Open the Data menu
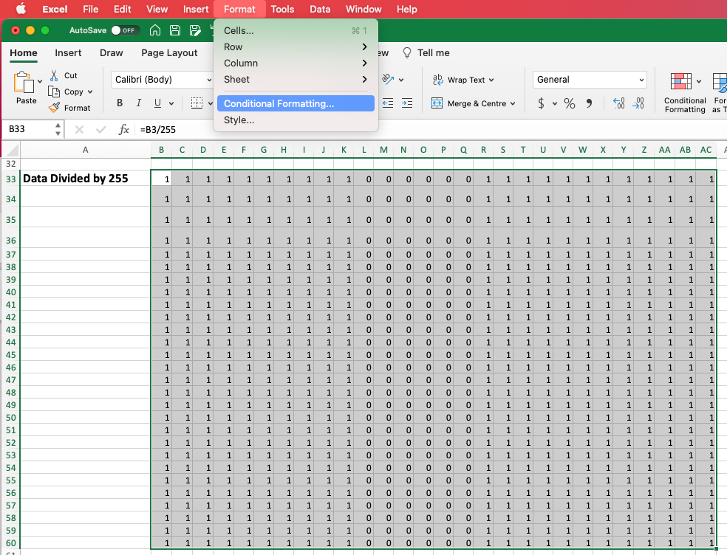 [320, 9]
